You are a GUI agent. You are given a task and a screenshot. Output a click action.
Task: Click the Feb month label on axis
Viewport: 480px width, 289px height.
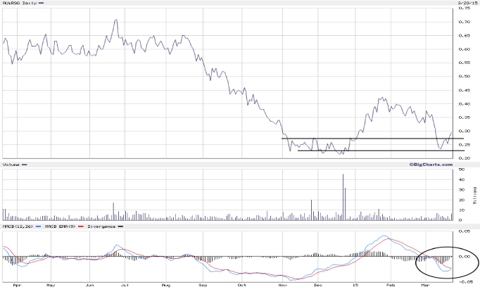coord(391,286)
